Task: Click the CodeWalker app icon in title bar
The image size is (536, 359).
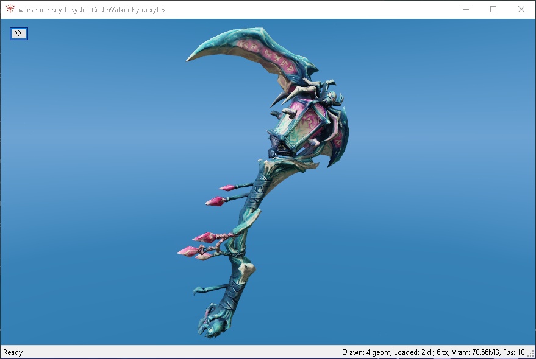Action: point(10,9)
